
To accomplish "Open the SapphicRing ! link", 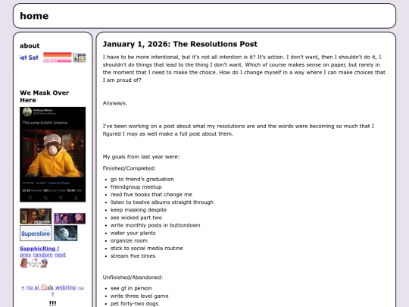I will tap(39, 249).
